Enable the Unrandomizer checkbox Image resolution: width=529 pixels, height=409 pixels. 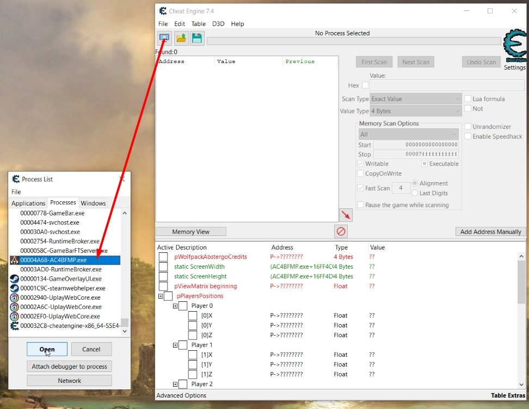[x=468, y=126]
